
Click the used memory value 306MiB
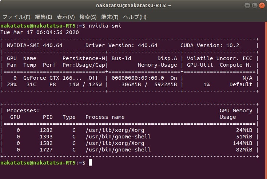point(131,84)
